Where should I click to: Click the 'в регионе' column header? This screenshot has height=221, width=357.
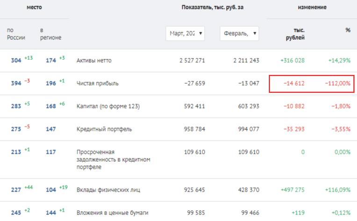click(50, 34)
